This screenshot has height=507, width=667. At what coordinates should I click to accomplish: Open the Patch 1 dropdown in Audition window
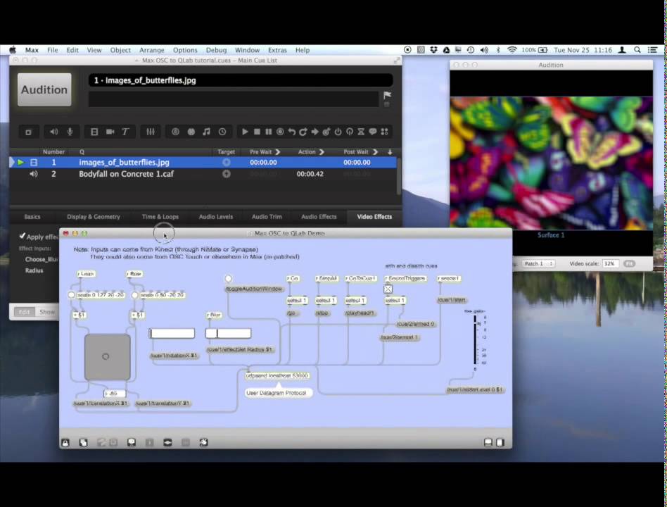(x=538, y=264)
